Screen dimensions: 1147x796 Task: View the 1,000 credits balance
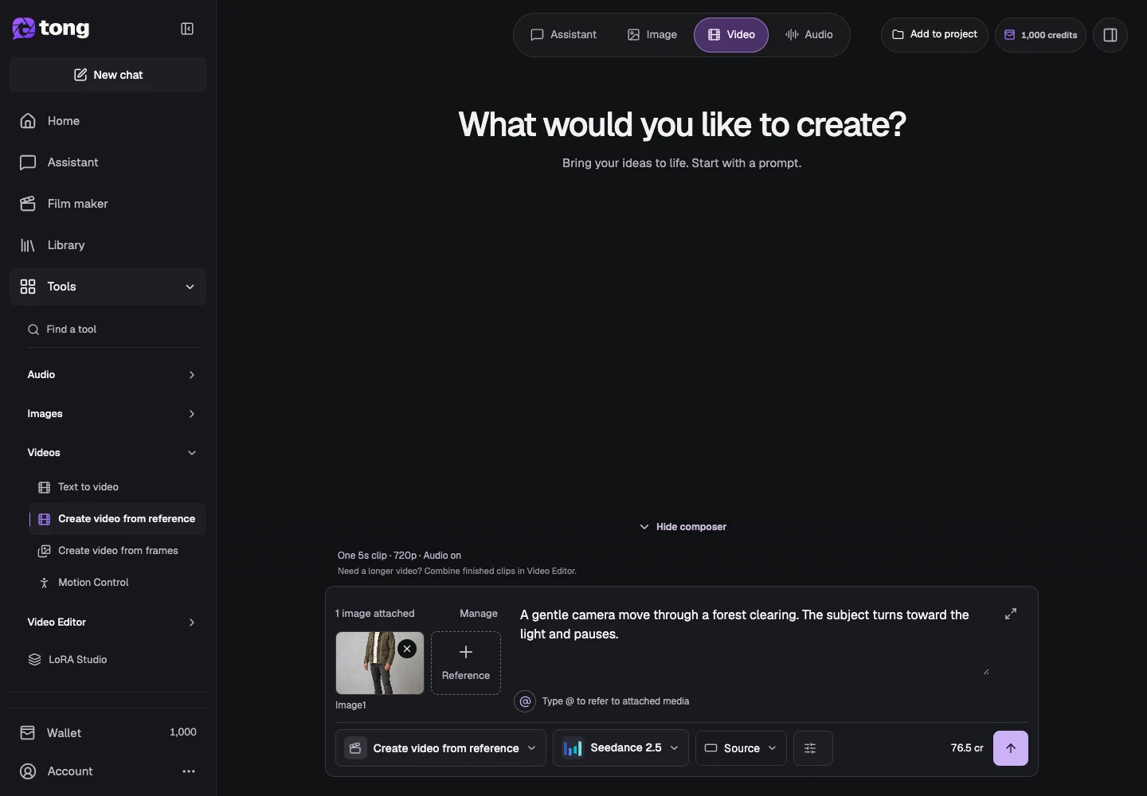1040,35
